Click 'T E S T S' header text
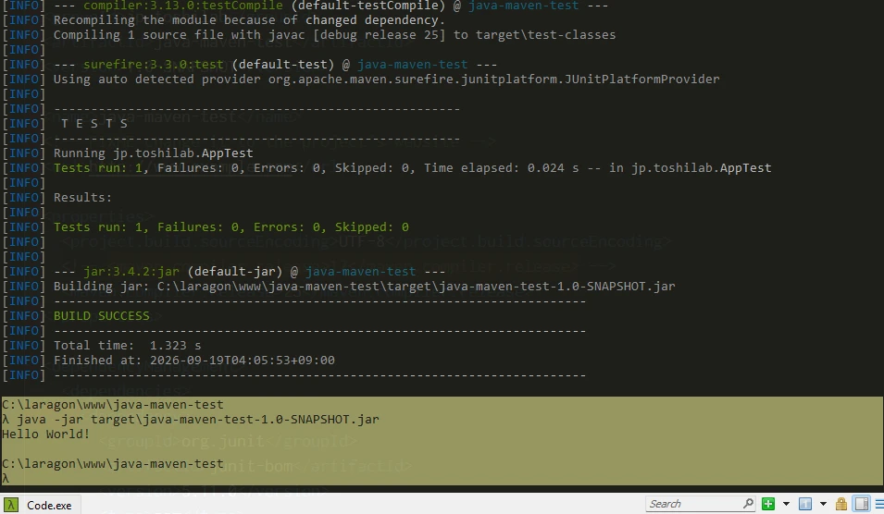The height and width of the screenshot is (514, 884). pyautogui.click(x=94, y=123)
